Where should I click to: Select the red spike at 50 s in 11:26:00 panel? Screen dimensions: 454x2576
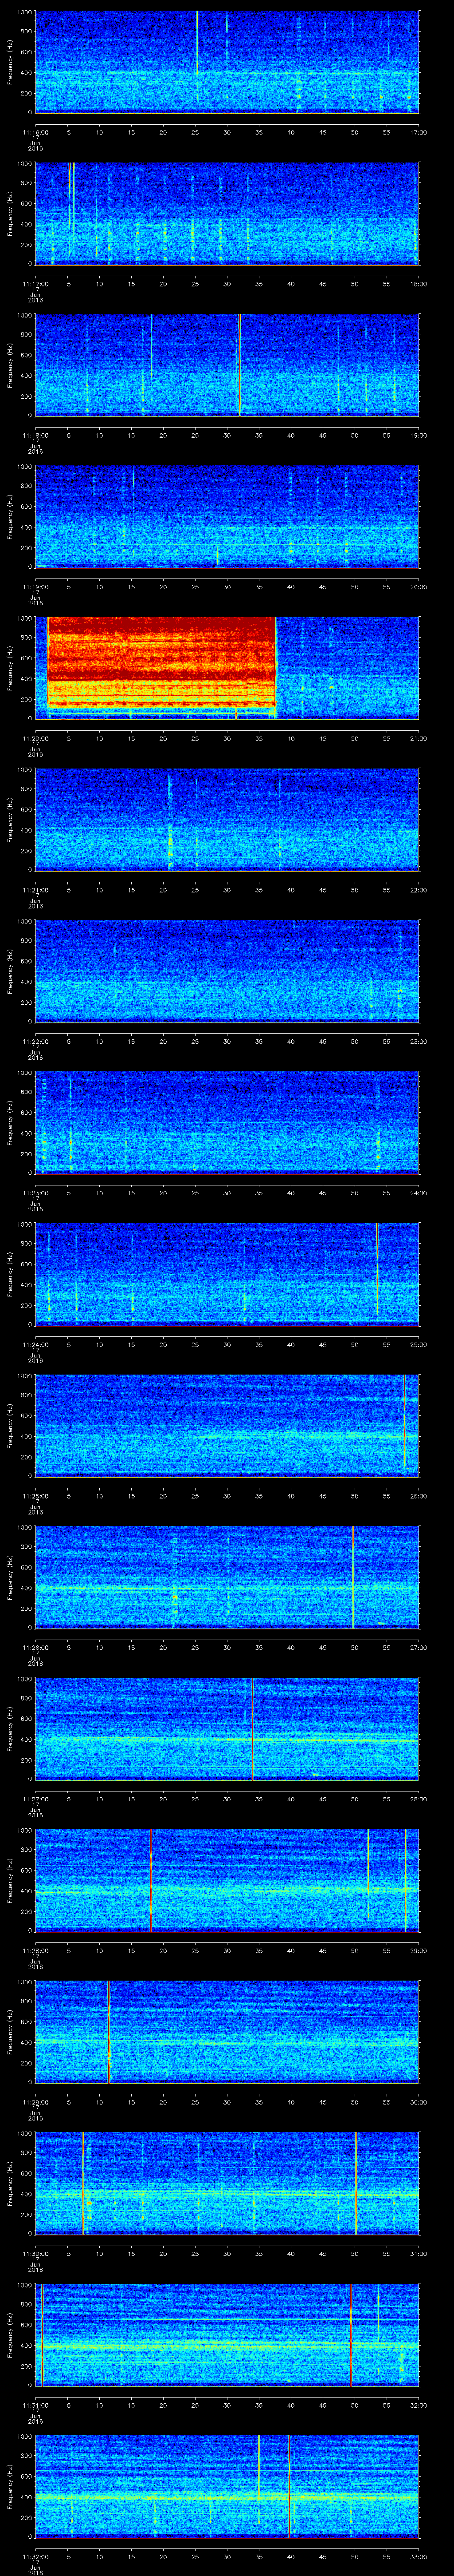point(353,1577)
